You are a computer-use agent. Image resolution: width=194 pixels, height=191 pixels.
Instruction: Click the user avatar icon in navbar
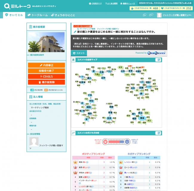pos(159,15)
